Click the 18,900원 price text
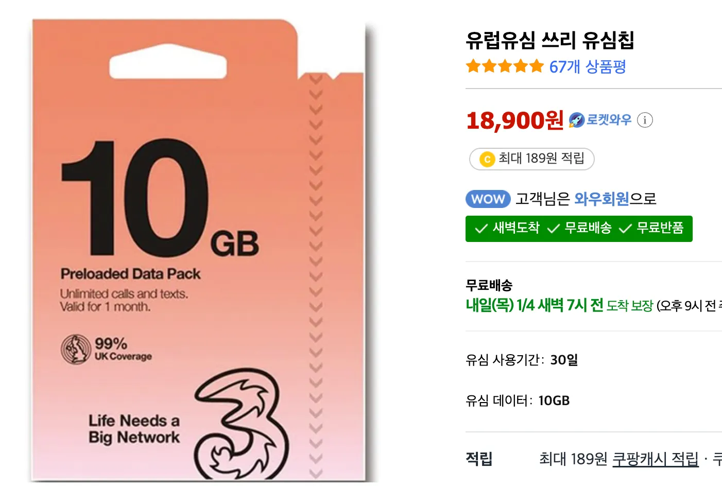722x487 pixels. (514, 120)
